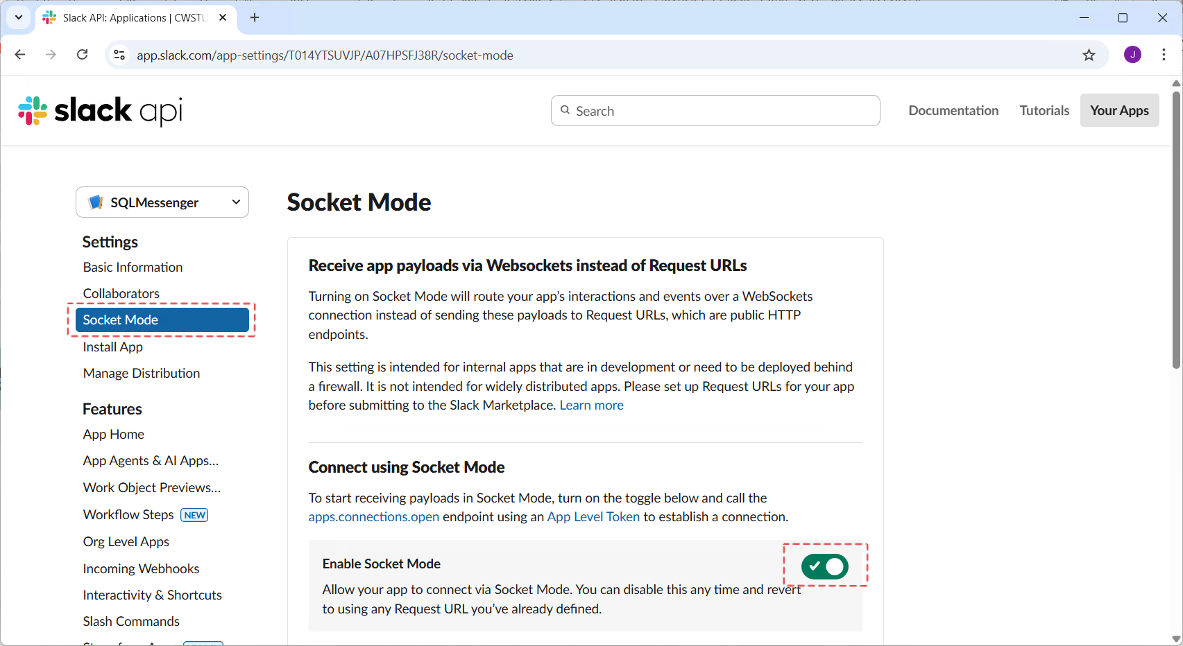
Task: Click into the Search input field
Action: (722, 111)
